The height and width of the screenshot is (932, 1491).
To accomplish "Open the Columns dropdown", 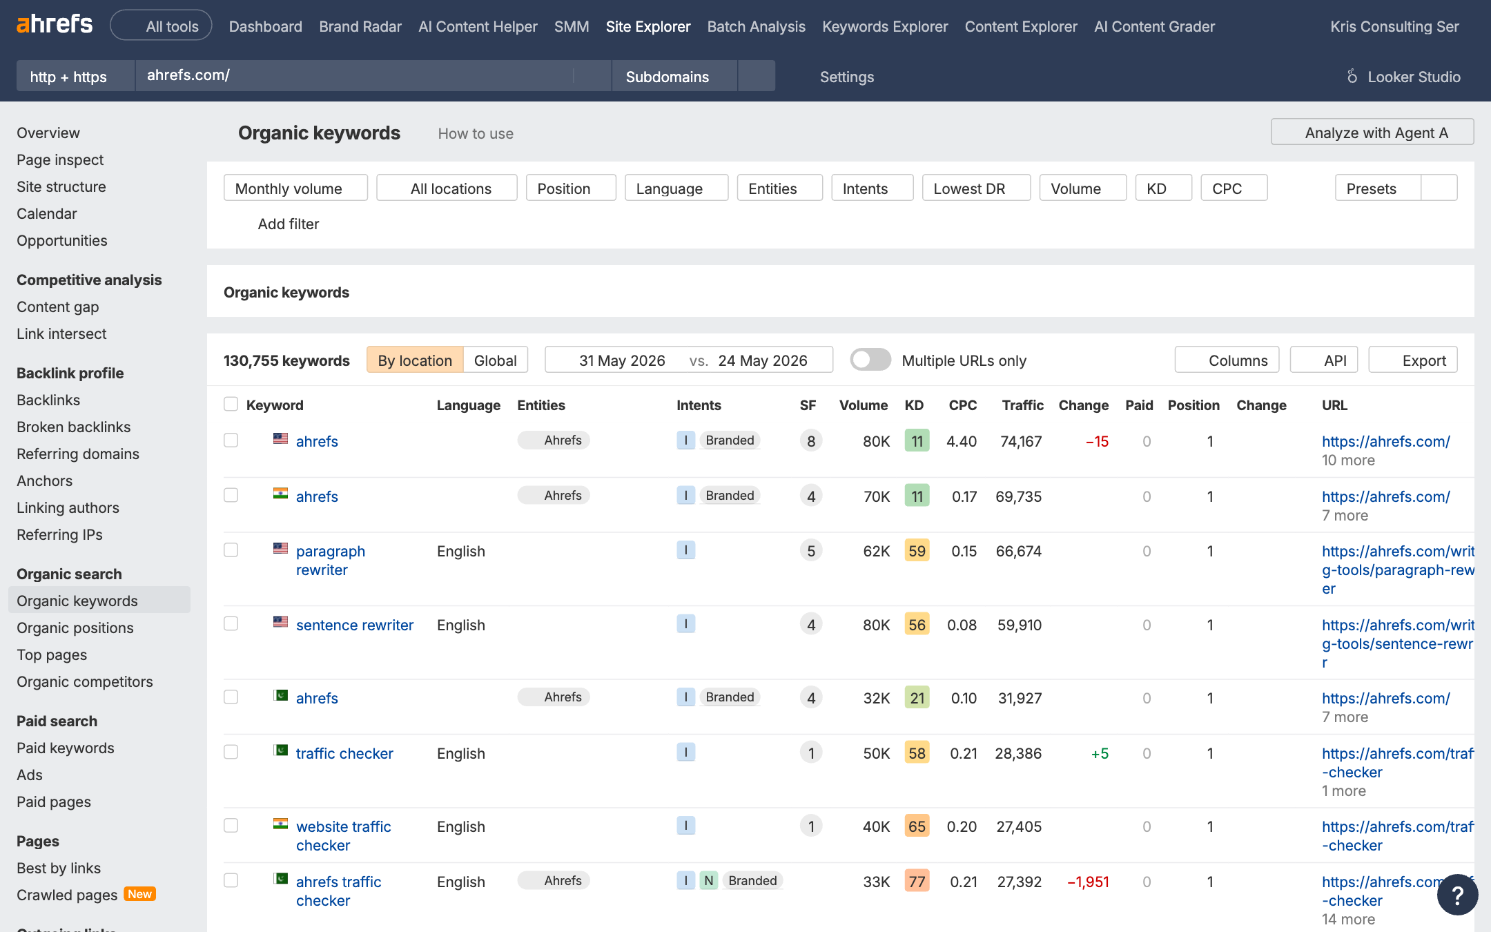I will point(1227,360).
